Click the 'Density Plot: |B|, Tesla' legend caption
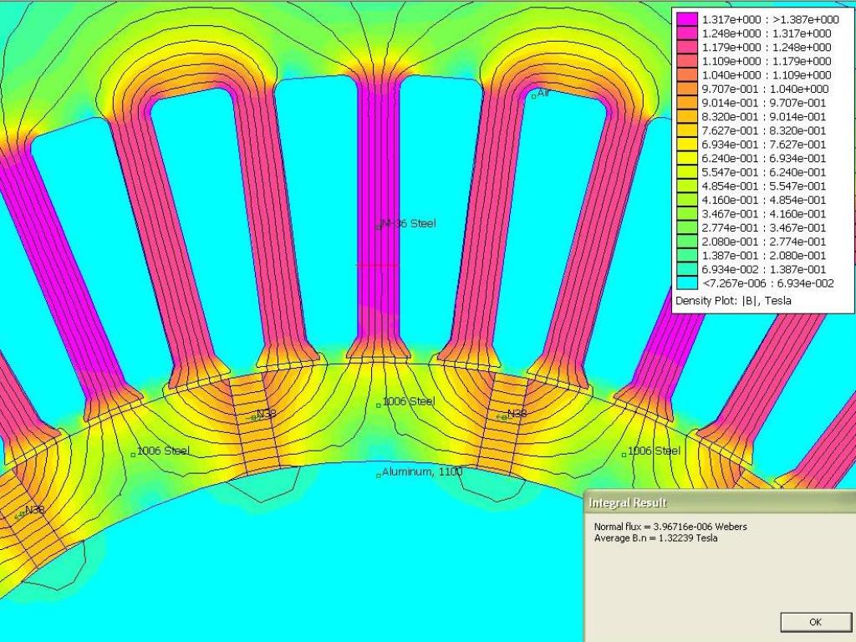This screenshot has width=856, height=642. (732, 300)
